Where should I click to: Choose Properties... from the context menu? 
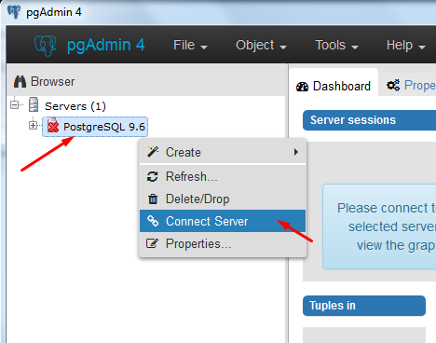(x=223, y=243)
